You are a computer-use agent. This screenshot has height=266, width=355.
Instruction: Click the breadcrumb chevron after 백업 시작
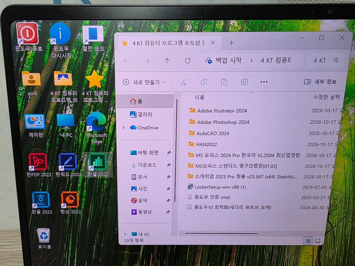pyautogui.click(x=251, y=60)
